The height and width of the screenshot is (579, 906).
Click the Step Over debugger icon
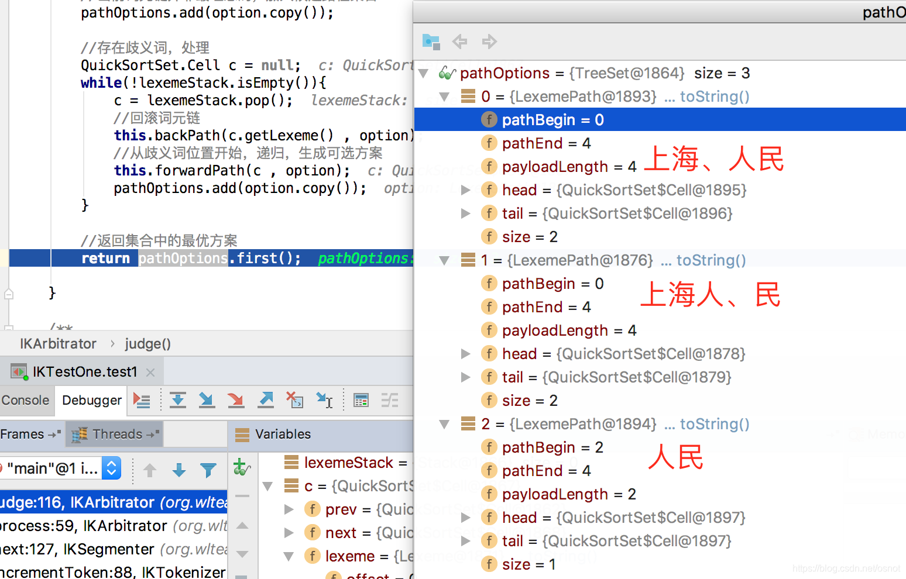coord(178,400)
